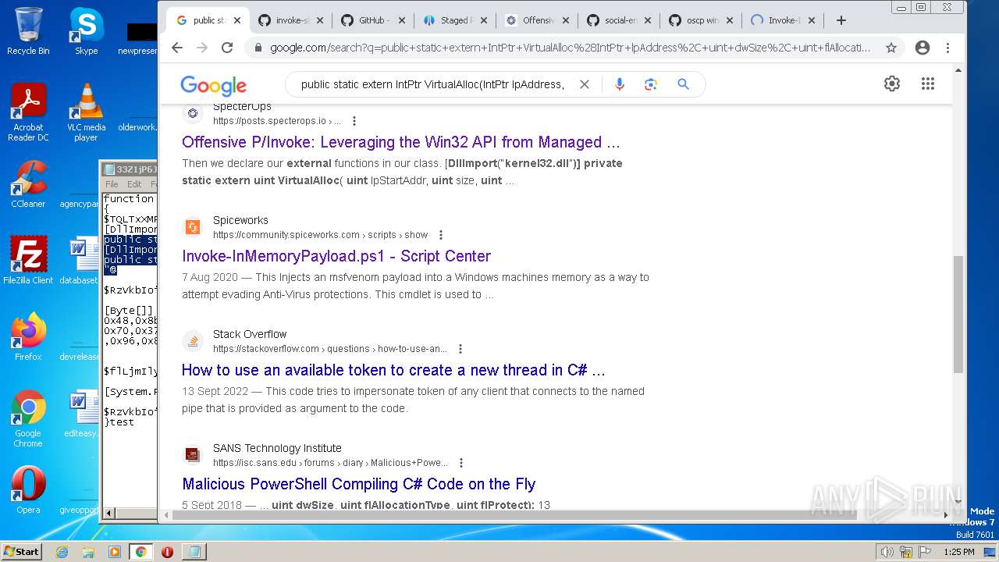
Task: Search by image with Google Lens
Action: pyautogui.click(x=651, y=84)
